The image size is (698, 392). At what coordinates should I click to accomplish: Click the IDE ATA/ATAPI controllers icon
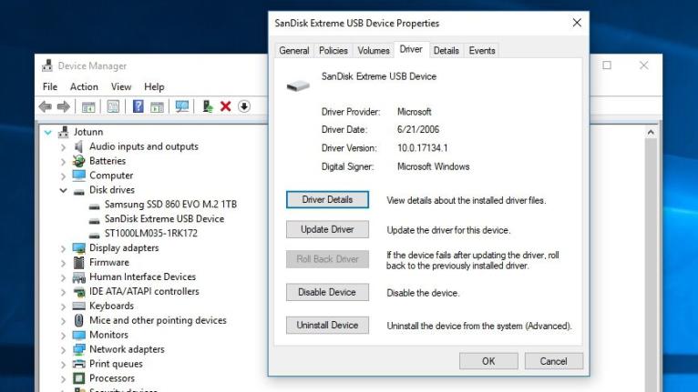click(78, 292)
